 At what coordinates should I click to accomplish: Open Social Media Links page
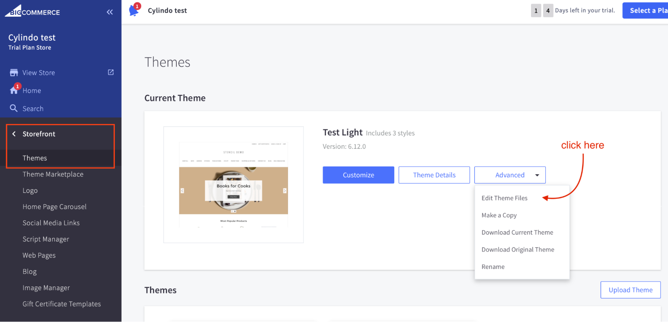(x=51, y=223)
